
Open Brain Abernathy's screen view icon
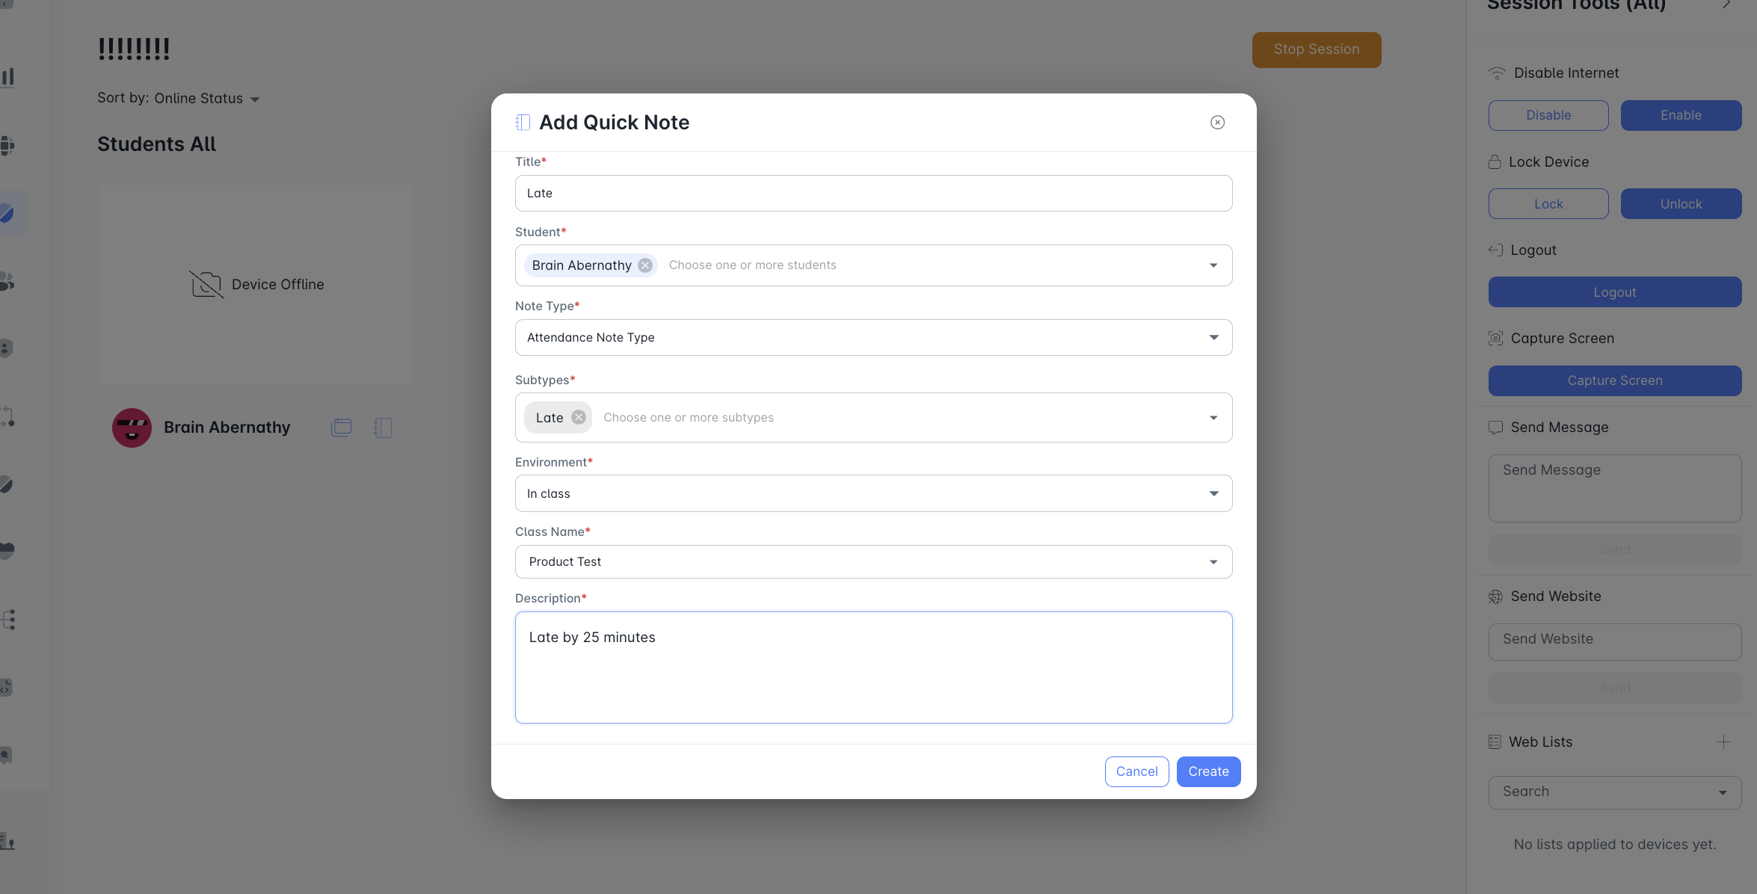pyautogui.click(x=341, y=428)
